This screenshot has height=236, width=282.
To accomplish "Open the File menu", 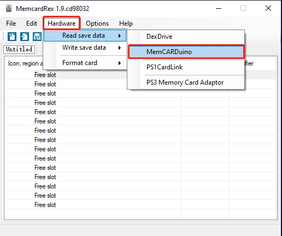I will coord(11,23).
